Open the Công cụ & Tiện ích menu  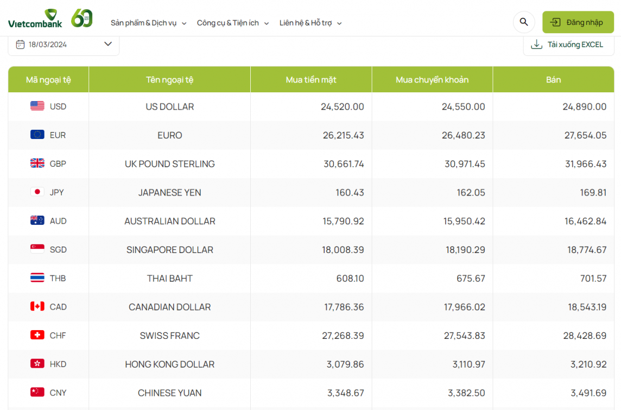click(x=228, y=23)
